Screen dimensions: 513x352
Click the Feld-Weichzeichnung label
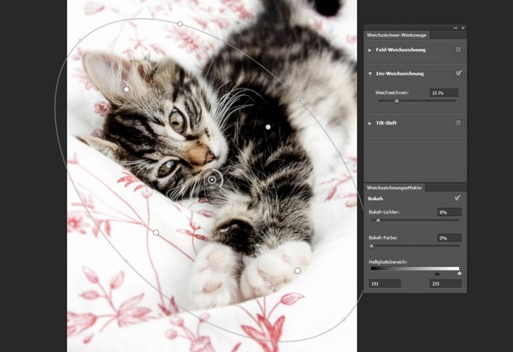point(400,50)
